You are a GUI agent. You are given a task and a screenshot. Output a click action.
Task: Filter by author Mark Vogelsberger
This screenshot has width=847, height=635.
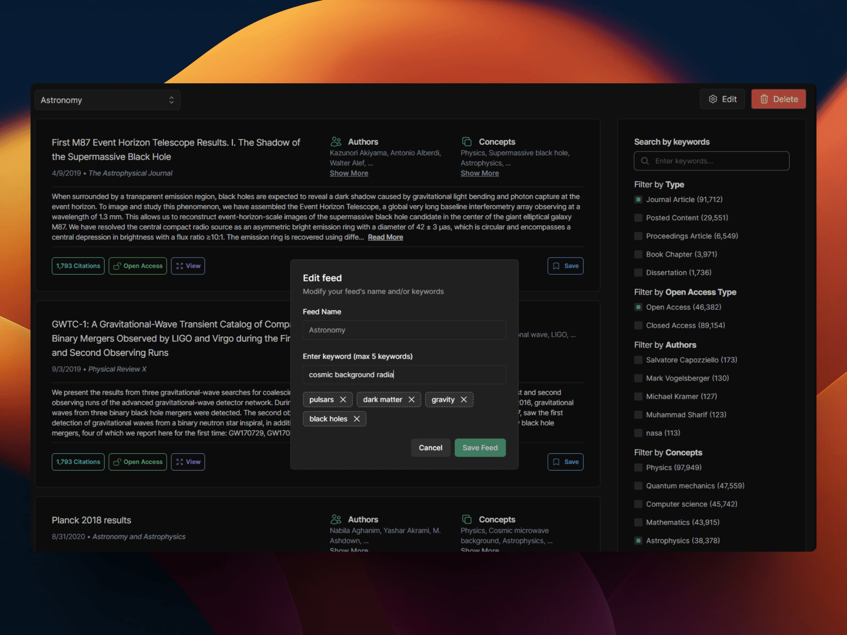coord(638,378)
